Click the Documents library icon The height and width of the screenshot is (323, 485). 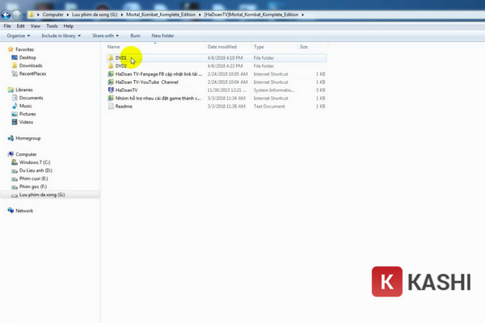click(x=15, y=98)
